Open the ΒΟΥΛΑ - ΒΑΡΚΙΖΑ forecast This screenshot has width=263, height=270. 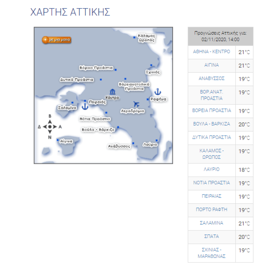211,124
